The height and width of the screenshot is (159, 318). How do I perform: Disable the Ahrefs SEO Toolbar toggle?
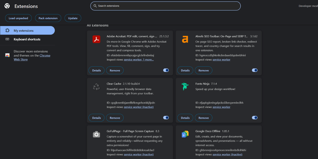tap(255, 70)
